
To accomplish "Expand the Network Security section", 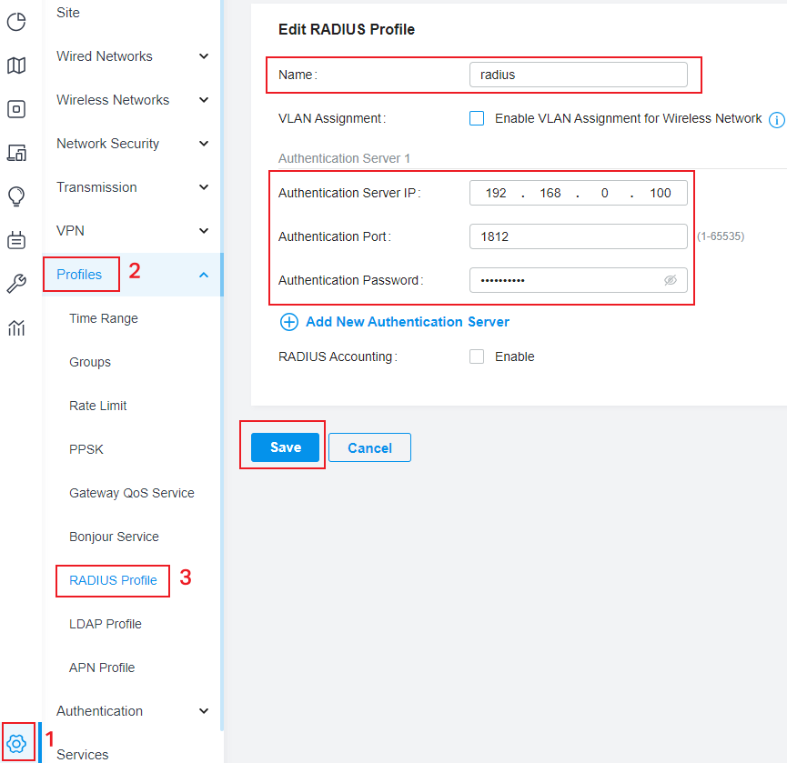I will click(x=133, y=144).
